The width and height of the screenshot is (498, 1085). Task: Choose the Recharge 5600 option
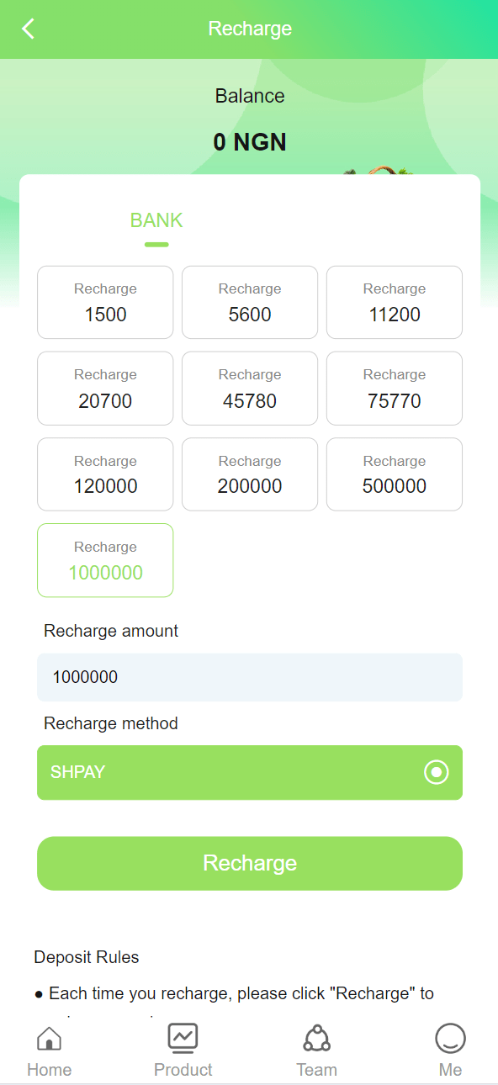pyautogui.click(x=250, y=303)
